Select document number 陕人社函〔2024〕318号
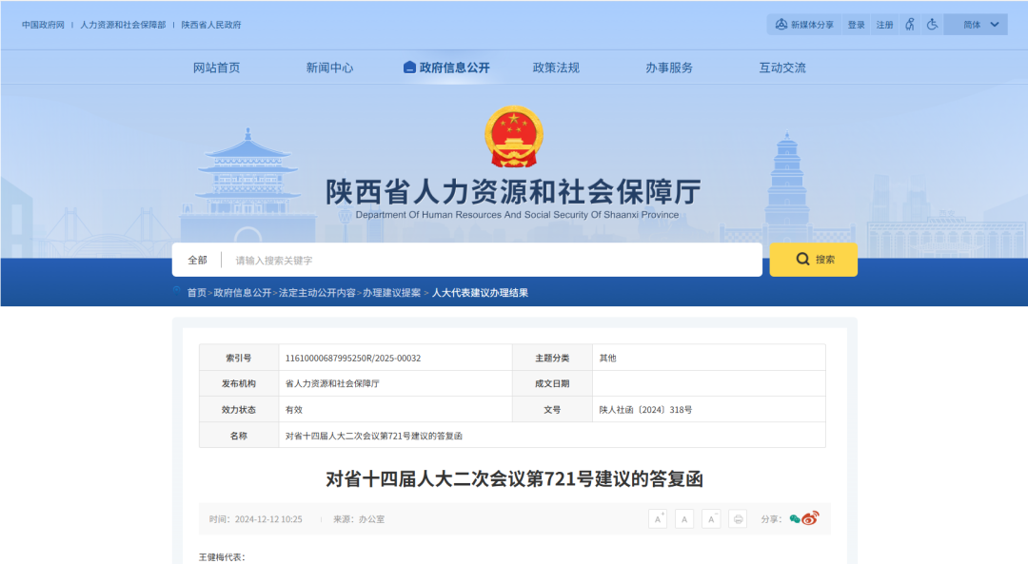This screenshot has height=564, width=1028. [x=645, y=409]
